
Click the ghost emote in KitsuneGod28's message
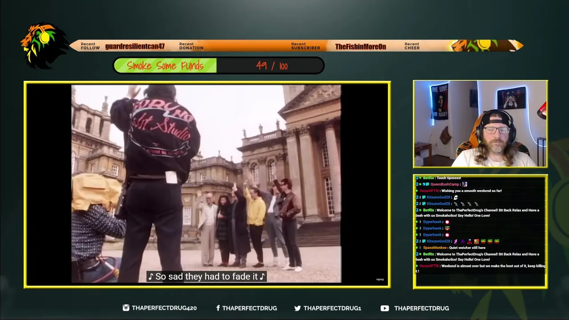pos(456,197)
